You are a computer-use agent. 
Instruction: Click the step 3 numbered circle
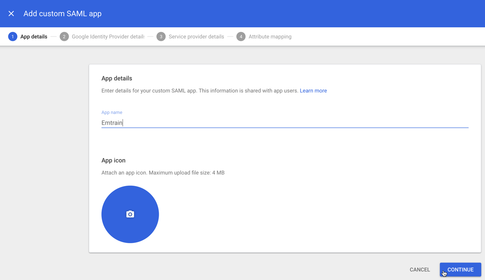click(x=161, y=36)
